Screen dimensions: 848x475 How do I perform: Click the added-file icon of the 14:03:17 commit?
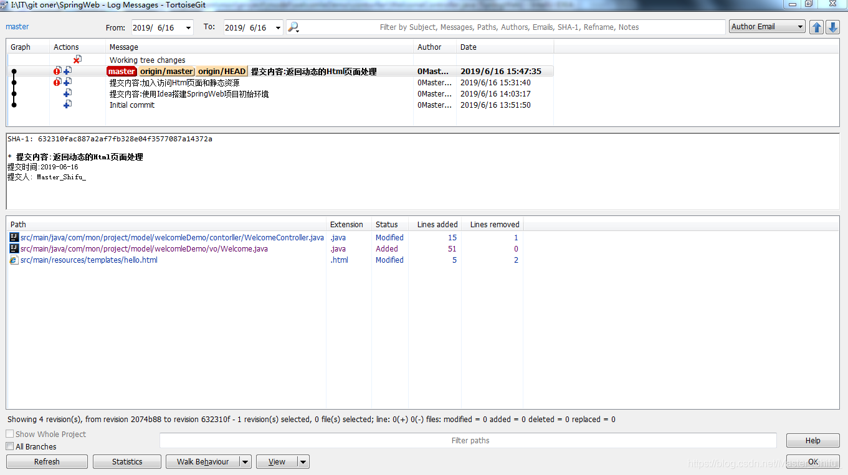click(67, 93)
